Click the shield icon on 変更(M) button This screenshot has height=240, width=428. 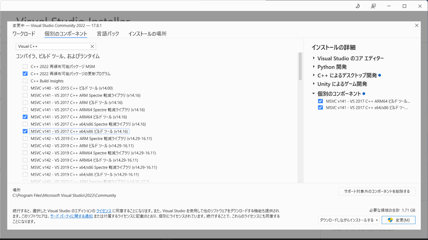point(390,220)
